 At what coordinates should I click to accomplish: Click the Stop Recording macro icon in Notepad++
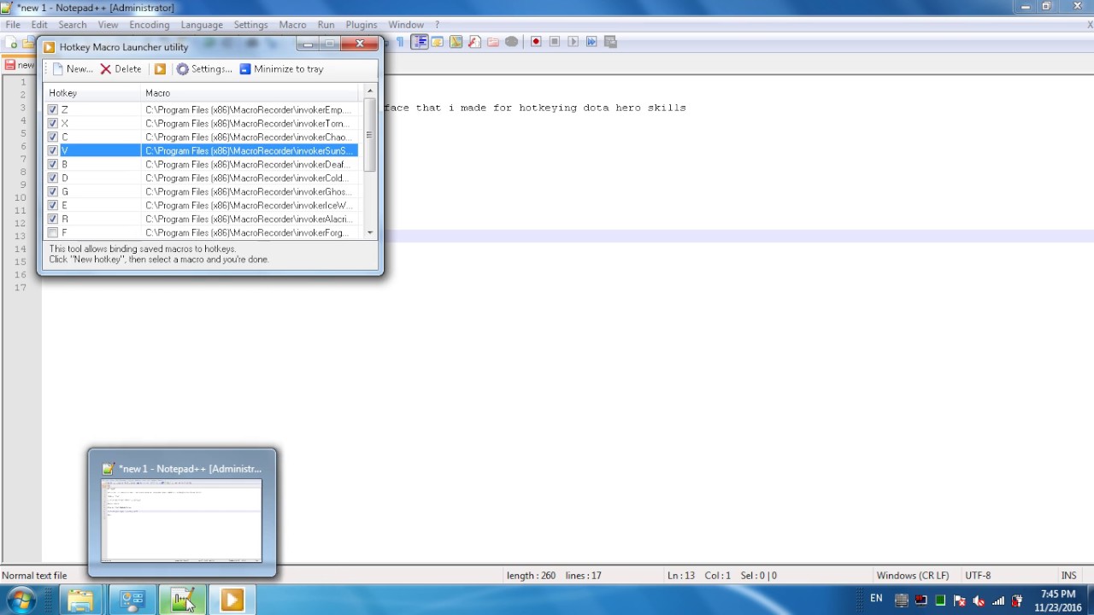click(x=555, y=42)
